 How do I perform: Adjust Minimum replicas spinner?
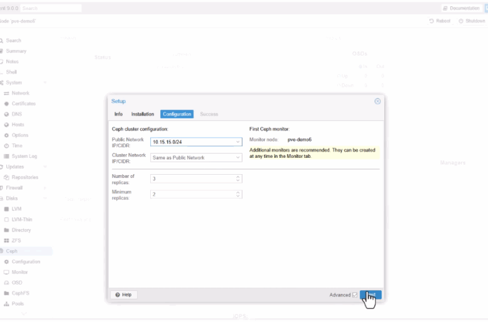(x=238, y=195)
